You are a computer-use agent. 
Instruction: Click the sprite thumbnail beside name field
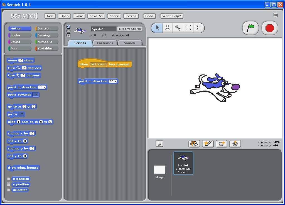(80, 31)
